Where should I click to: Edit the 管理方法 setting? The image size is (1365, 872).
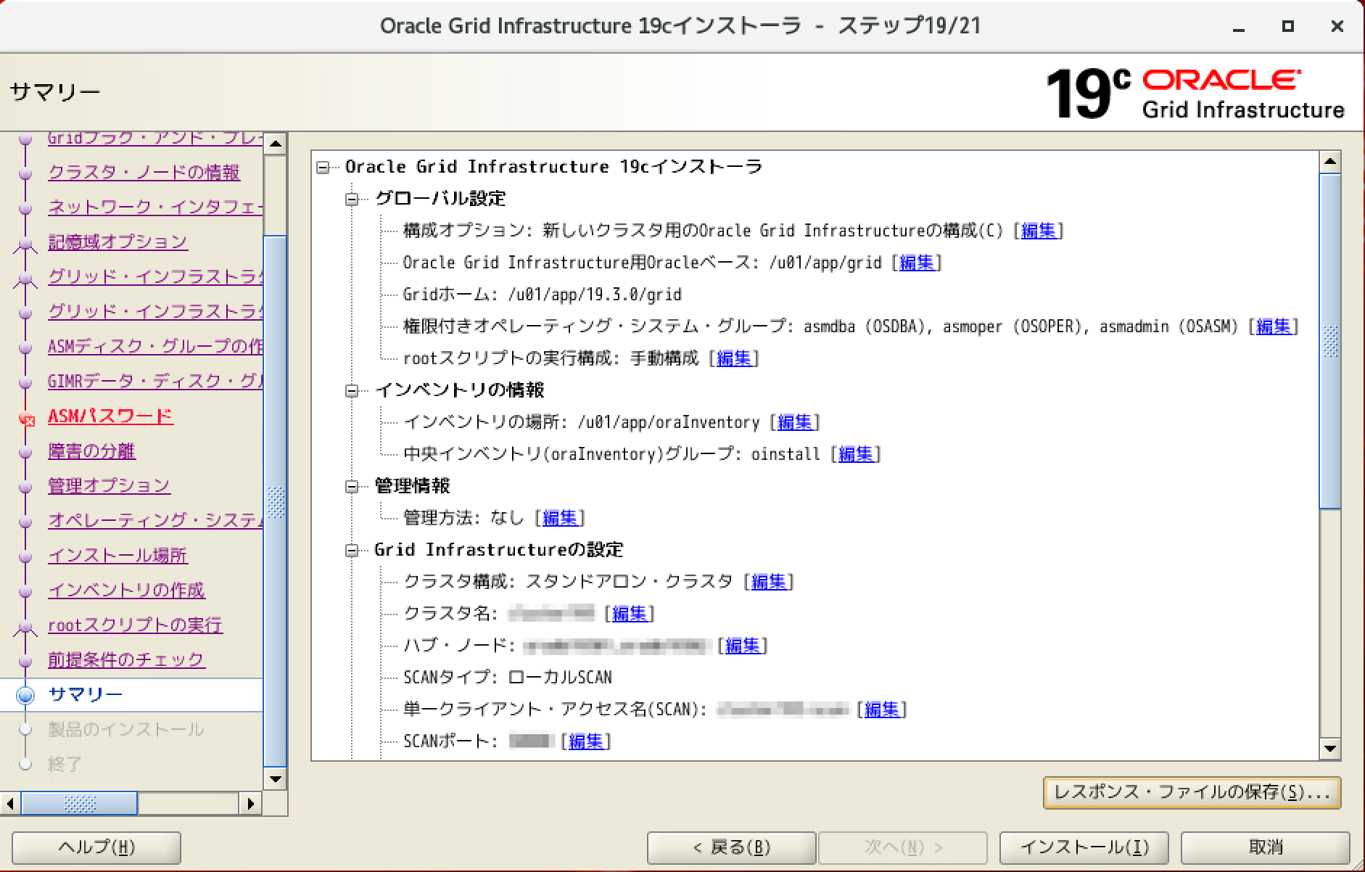(559, 518)
